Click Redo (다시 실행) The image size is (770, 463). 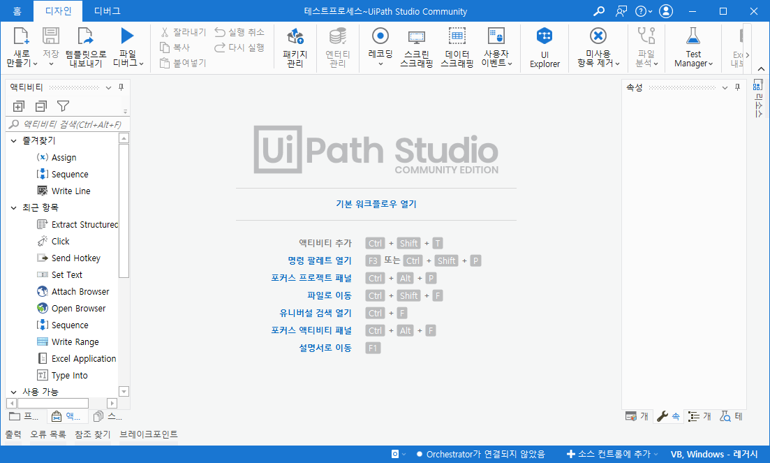(x=239, y=47)
